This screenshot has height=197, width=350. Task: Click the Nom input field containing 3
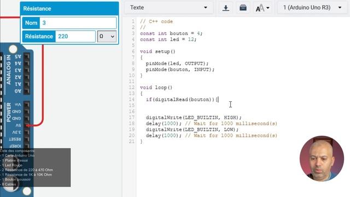point(78,23)
